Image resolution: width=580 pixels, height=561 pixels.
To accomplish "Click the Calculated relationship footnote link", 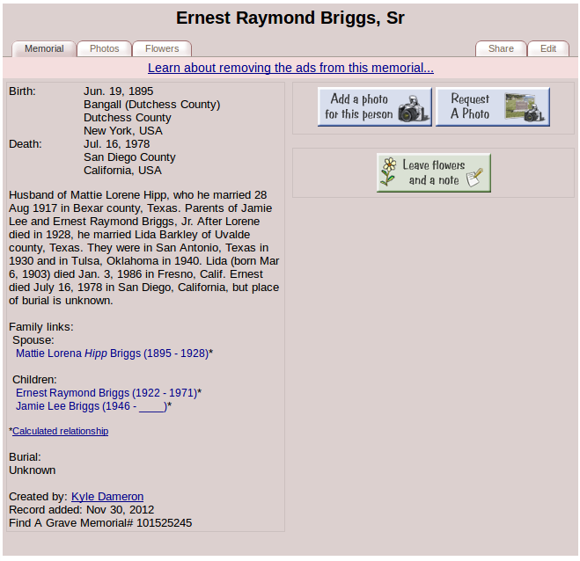I will (60, 432).
